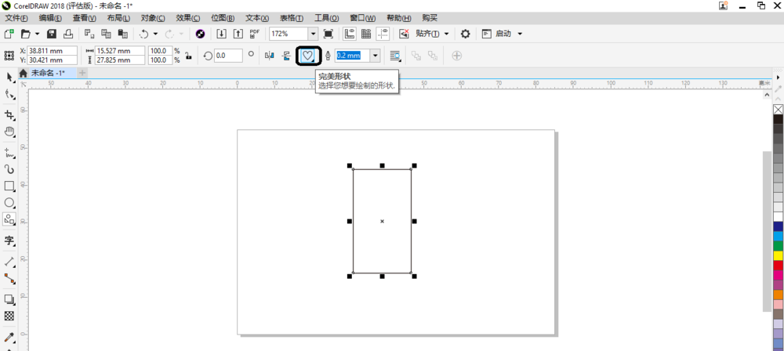
Task: Click the rotation angle field
Action: coord(228,56)
